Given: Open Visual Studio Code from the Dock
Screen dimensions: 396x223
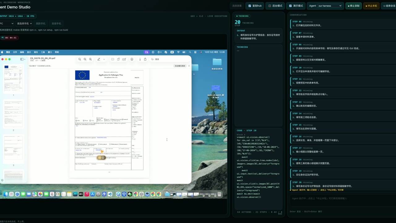Looking at the screenshot, I should [110, 194].
